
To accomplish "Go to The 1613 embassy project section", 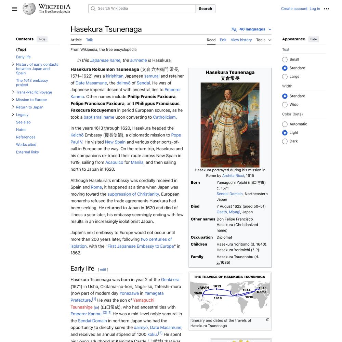I will click(x=32, y=83).
